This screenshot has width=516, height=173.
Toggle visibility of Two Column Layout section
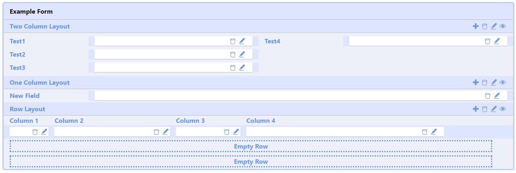coord(503,26)
